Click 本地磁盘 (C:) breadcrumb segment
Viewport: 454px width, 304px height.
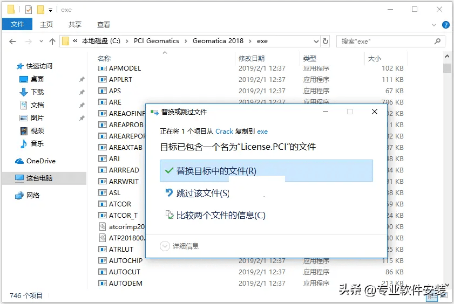click(x=101, y=41)
